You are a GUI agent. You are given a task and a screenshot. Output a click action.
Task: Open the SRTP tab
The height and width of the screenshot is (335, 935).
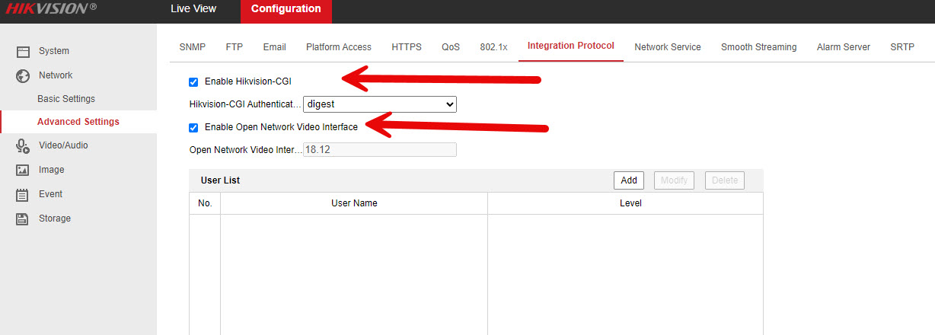click(x=902, y=47)
